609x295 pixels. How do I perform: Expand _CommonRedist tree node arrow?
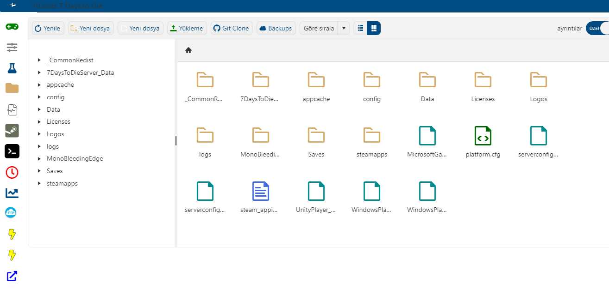[x=39, y=60]
